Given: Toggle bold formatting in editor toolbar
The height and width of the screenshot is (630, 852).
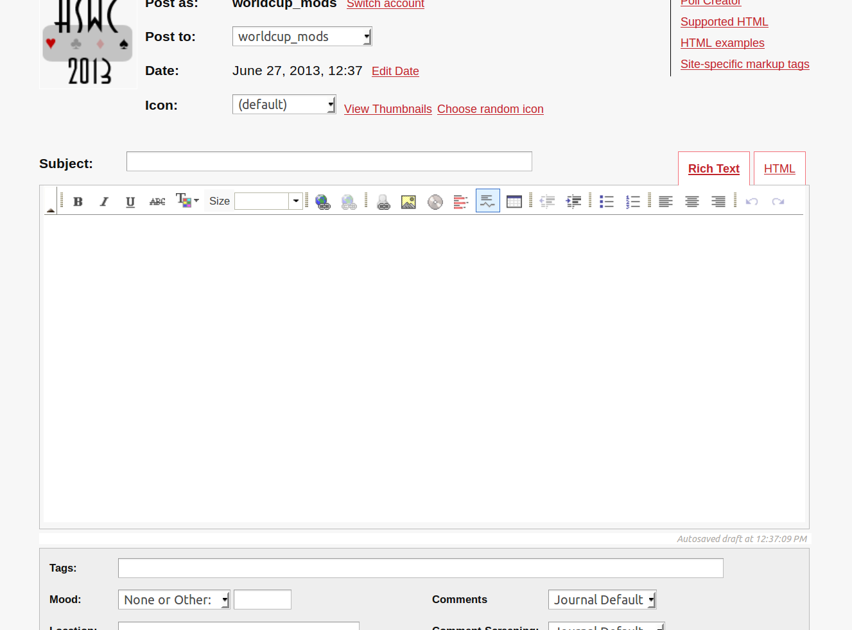Looking at the screenshot, I should coord(78,201).
